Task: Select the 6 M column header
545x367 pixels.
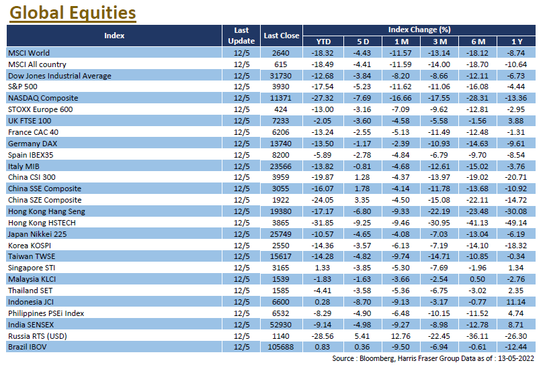Action: point(478,42)
